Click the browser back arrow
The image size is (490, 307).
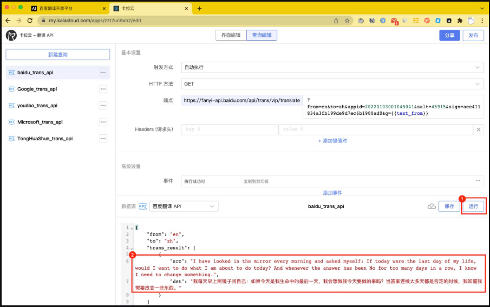[x=8, y=21]
